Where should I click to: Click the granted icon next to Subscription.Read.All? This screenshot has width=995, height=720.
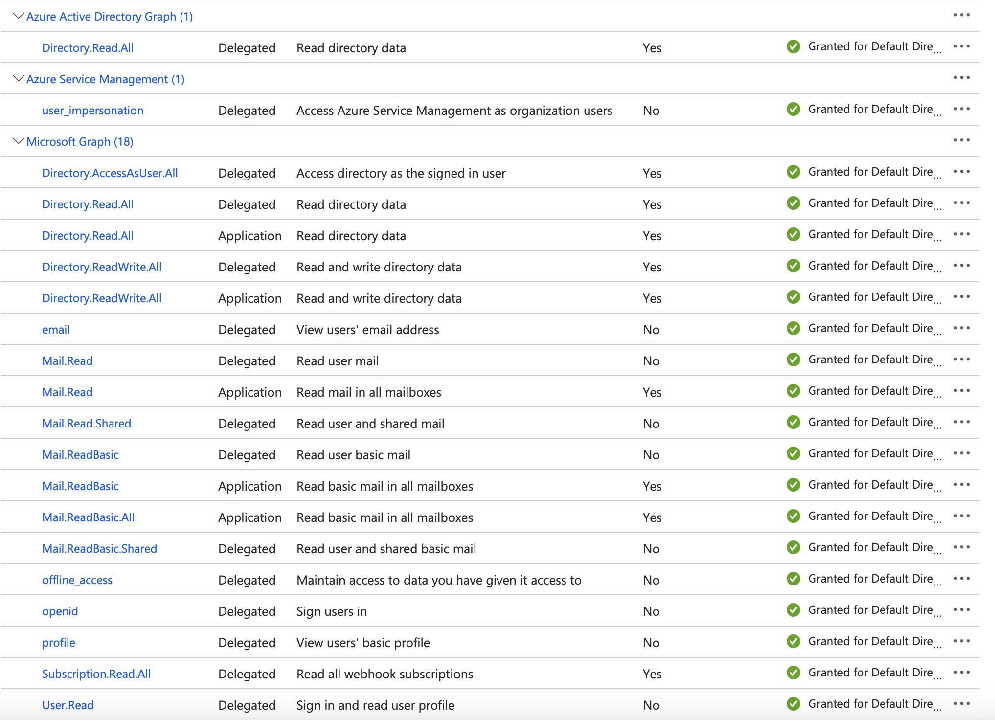[793, 673]
